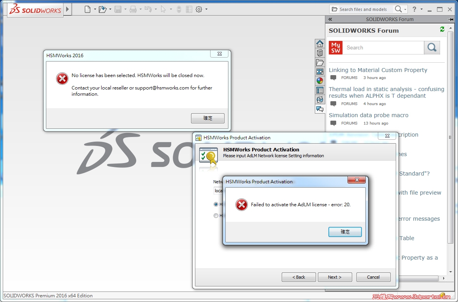458x302 pixels.
Task: Click the forum search magnifier button
Action: [x=432, y=47]
